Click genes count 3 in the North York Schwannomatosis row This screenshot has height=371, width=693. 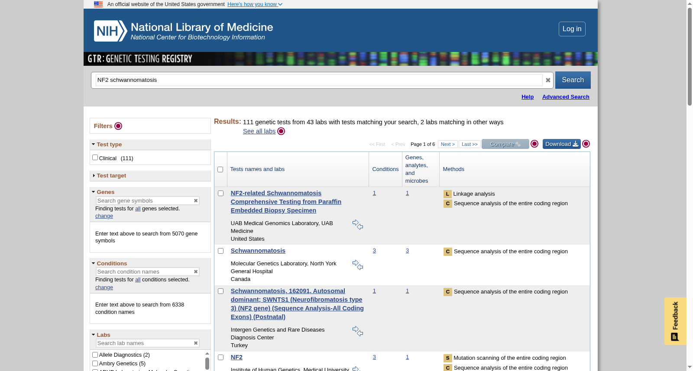[x=407, y=251]
